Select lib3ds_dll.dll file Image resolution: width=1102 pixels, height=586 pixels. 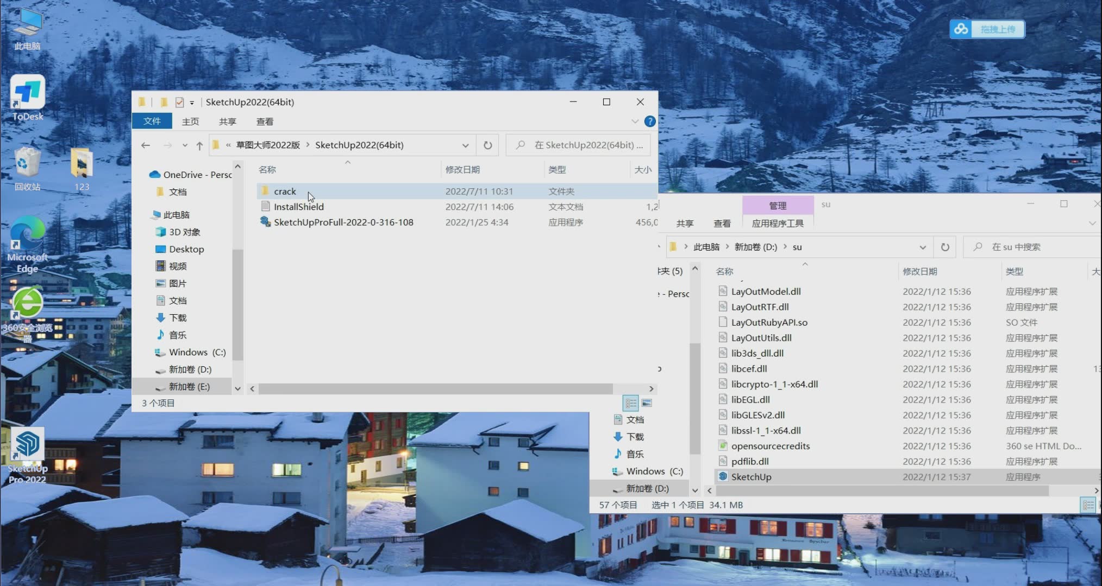(x=757, y=353)
